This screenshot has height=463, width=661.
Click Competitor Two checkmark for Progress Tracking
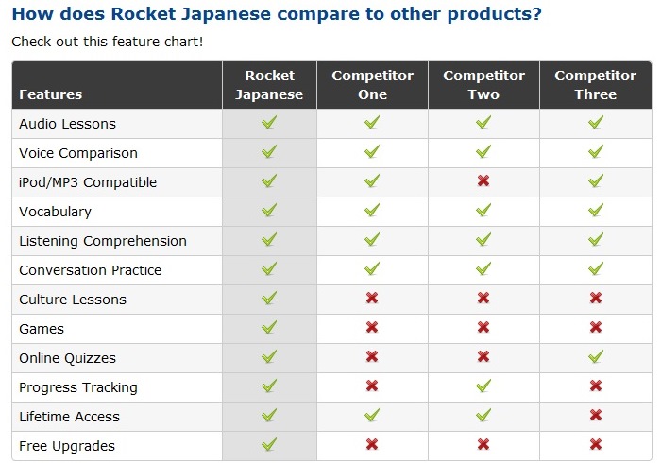483,386
